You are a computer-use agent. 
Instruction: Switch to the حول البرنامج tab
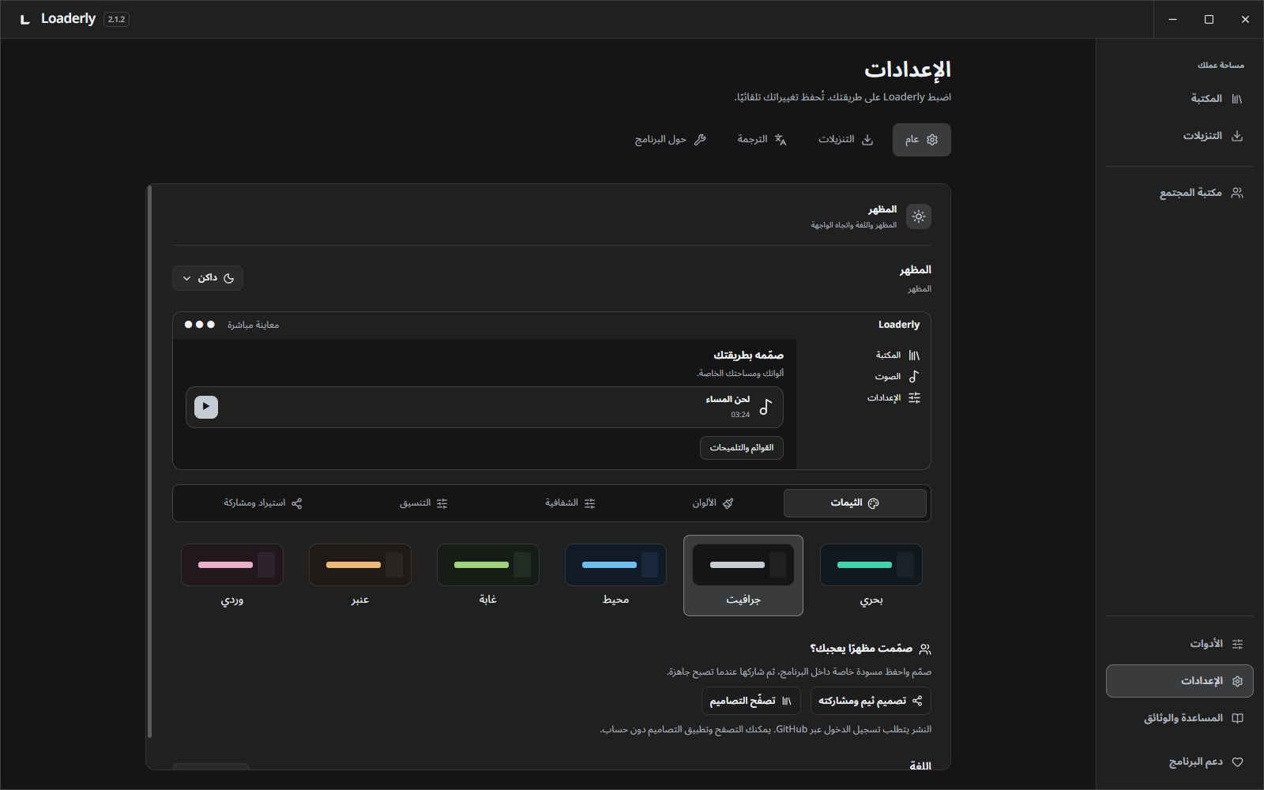[670, 140]
